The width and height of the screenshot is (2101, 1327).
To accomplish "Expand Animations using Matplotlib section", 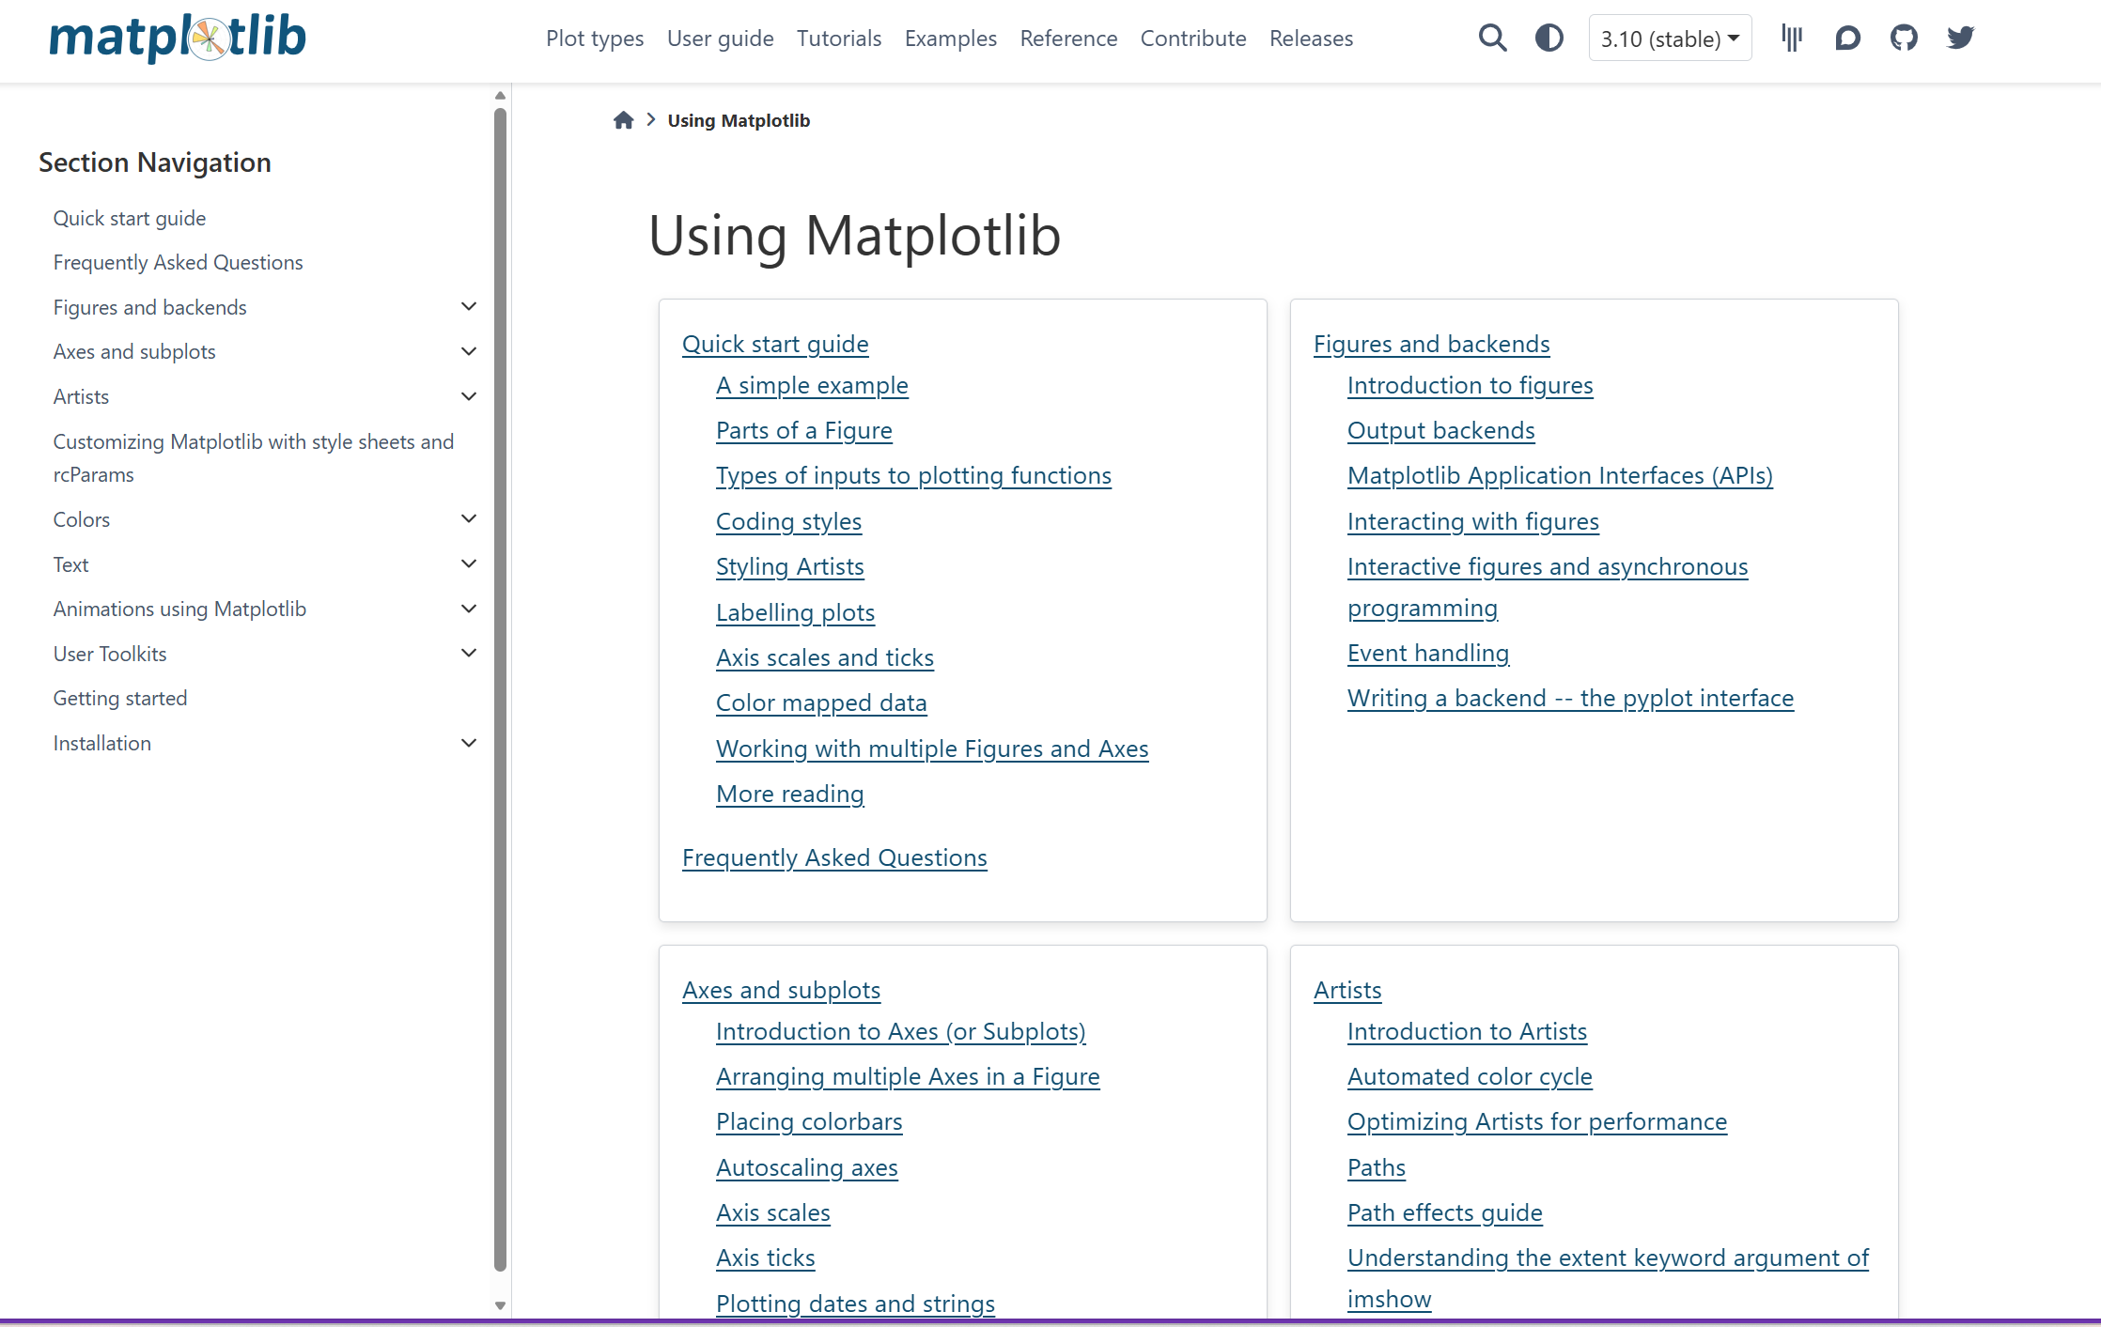I will point(469,609).
